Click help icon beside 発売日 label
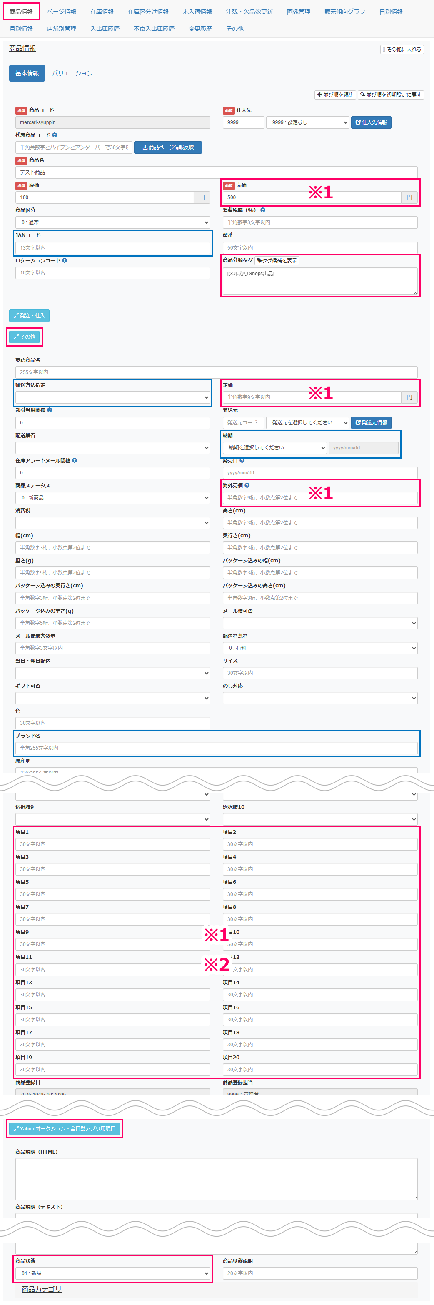The width and height of the screenshot is (434, 1305). [242, 461]
